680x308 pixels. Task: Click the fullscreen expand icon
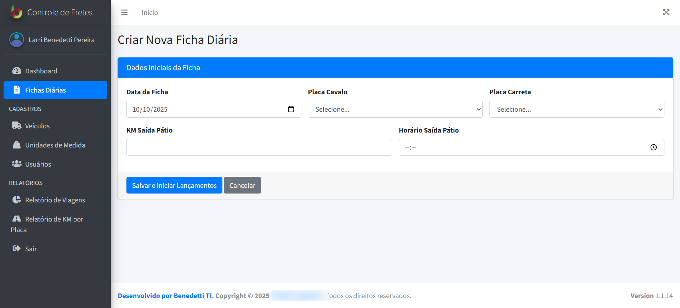tap(666, 12)
